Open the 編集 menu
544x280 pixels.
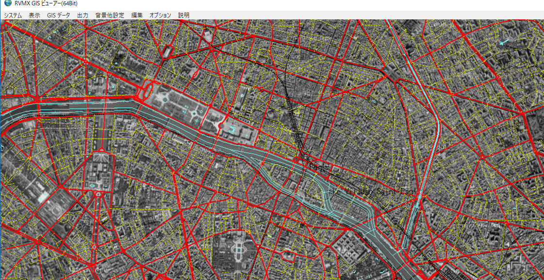click(137, 16)
